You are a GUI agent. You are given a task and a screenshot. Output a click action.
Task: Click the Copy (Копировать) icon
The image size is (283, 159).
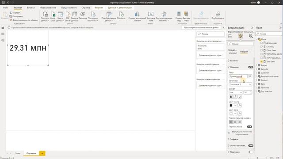[11, 16]
